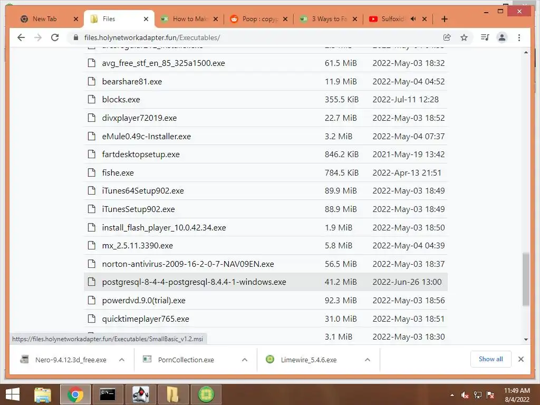
Task: Show hidden tray icons arrow
Action: click(x=452, y=395)
